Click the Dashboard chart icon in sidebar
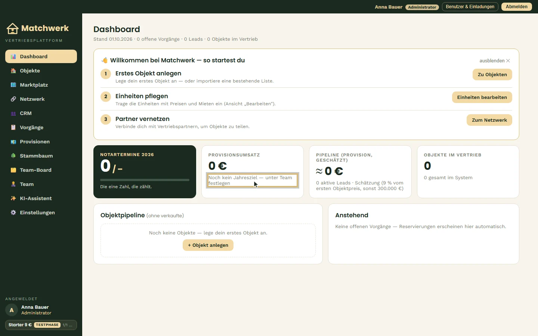 coord(13,56)
